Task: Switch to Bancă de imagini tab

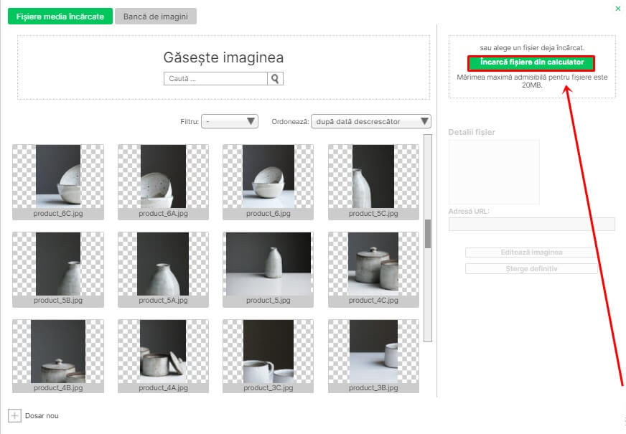Action: [156, 16]
